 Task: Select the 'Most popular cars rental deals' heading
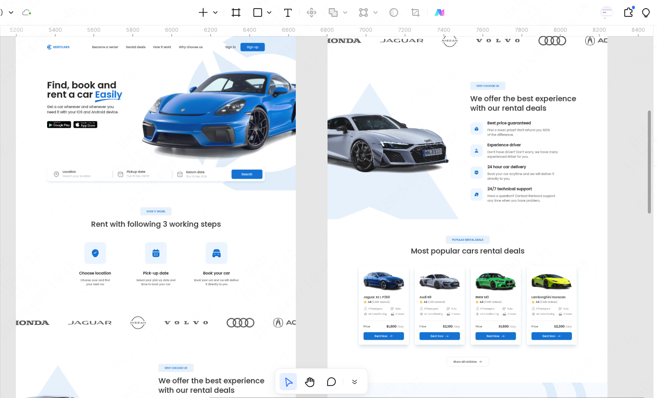click(467, 251)
